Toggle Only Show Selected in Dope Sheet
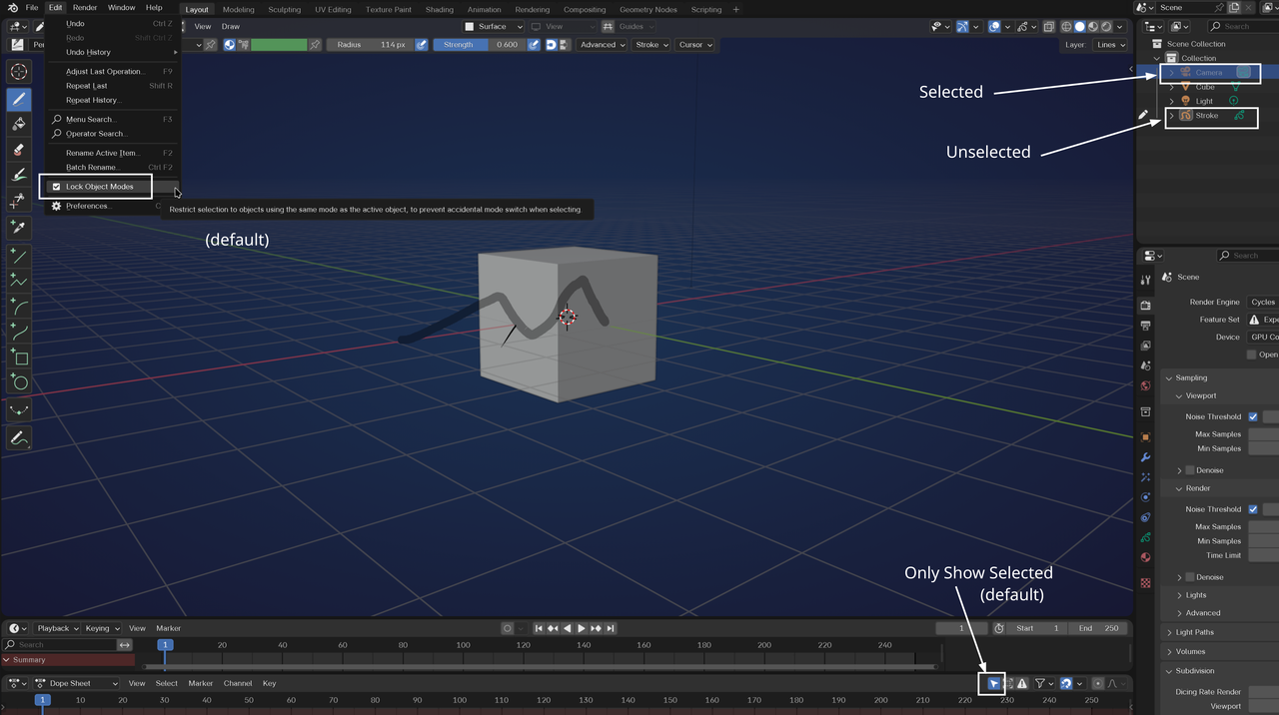The width and height of the screenshot is (1279, 715). click(991, 683)
